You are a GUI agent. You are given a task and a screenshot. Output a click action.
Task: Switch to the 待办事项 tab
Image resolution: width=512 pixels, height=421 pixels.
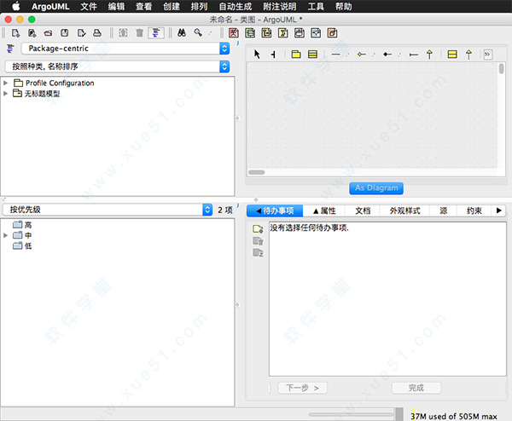tap(275, 211)
